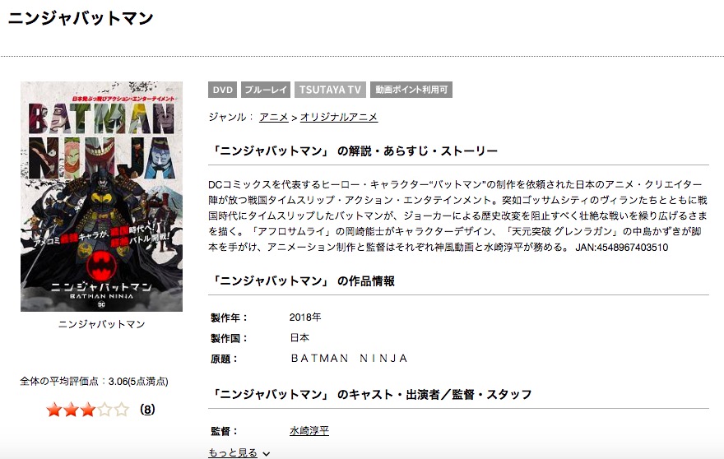Click the DVD badge
The height and width of the screenshot is (459, 724).
(223, 90)
